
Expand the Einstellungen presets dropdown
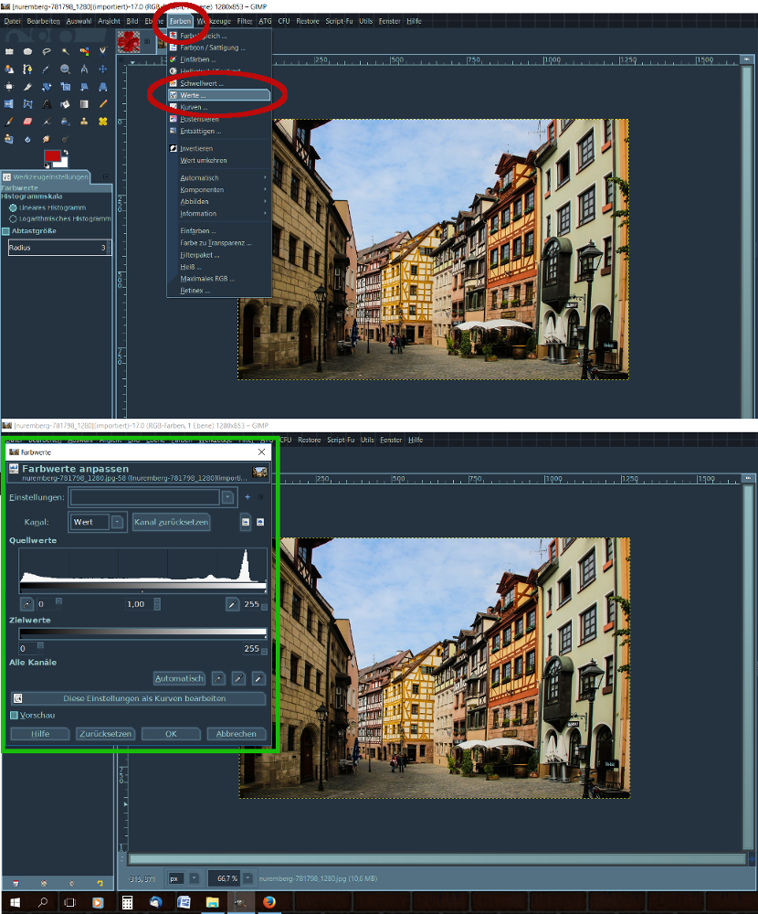pos(227,497)
